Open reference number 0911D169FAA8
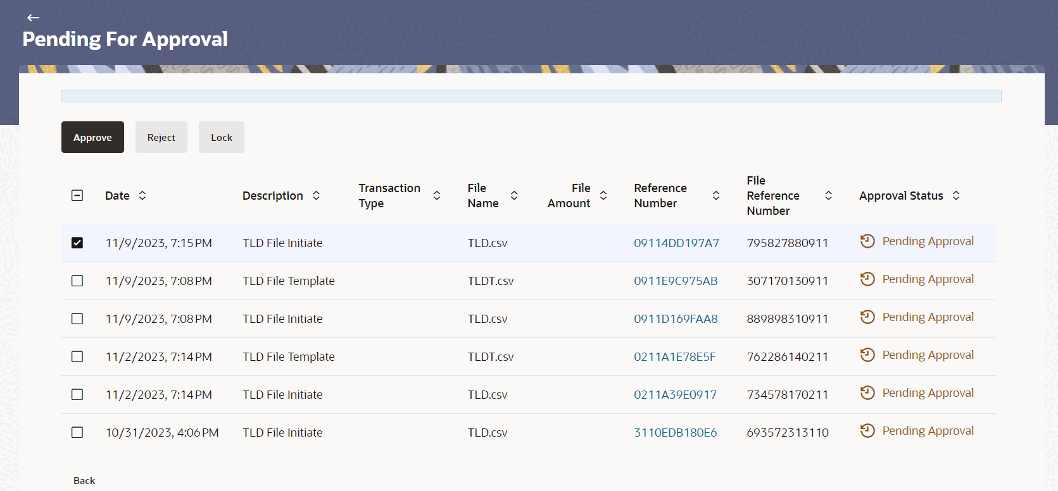 point(676,319)
